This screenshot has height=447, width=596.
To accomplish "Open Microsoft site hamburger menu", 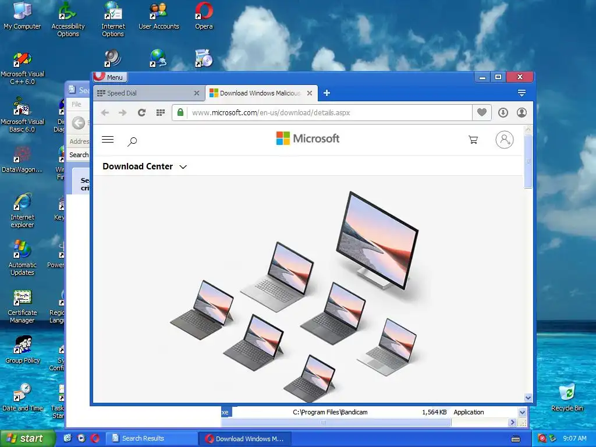I will [108, 140].
